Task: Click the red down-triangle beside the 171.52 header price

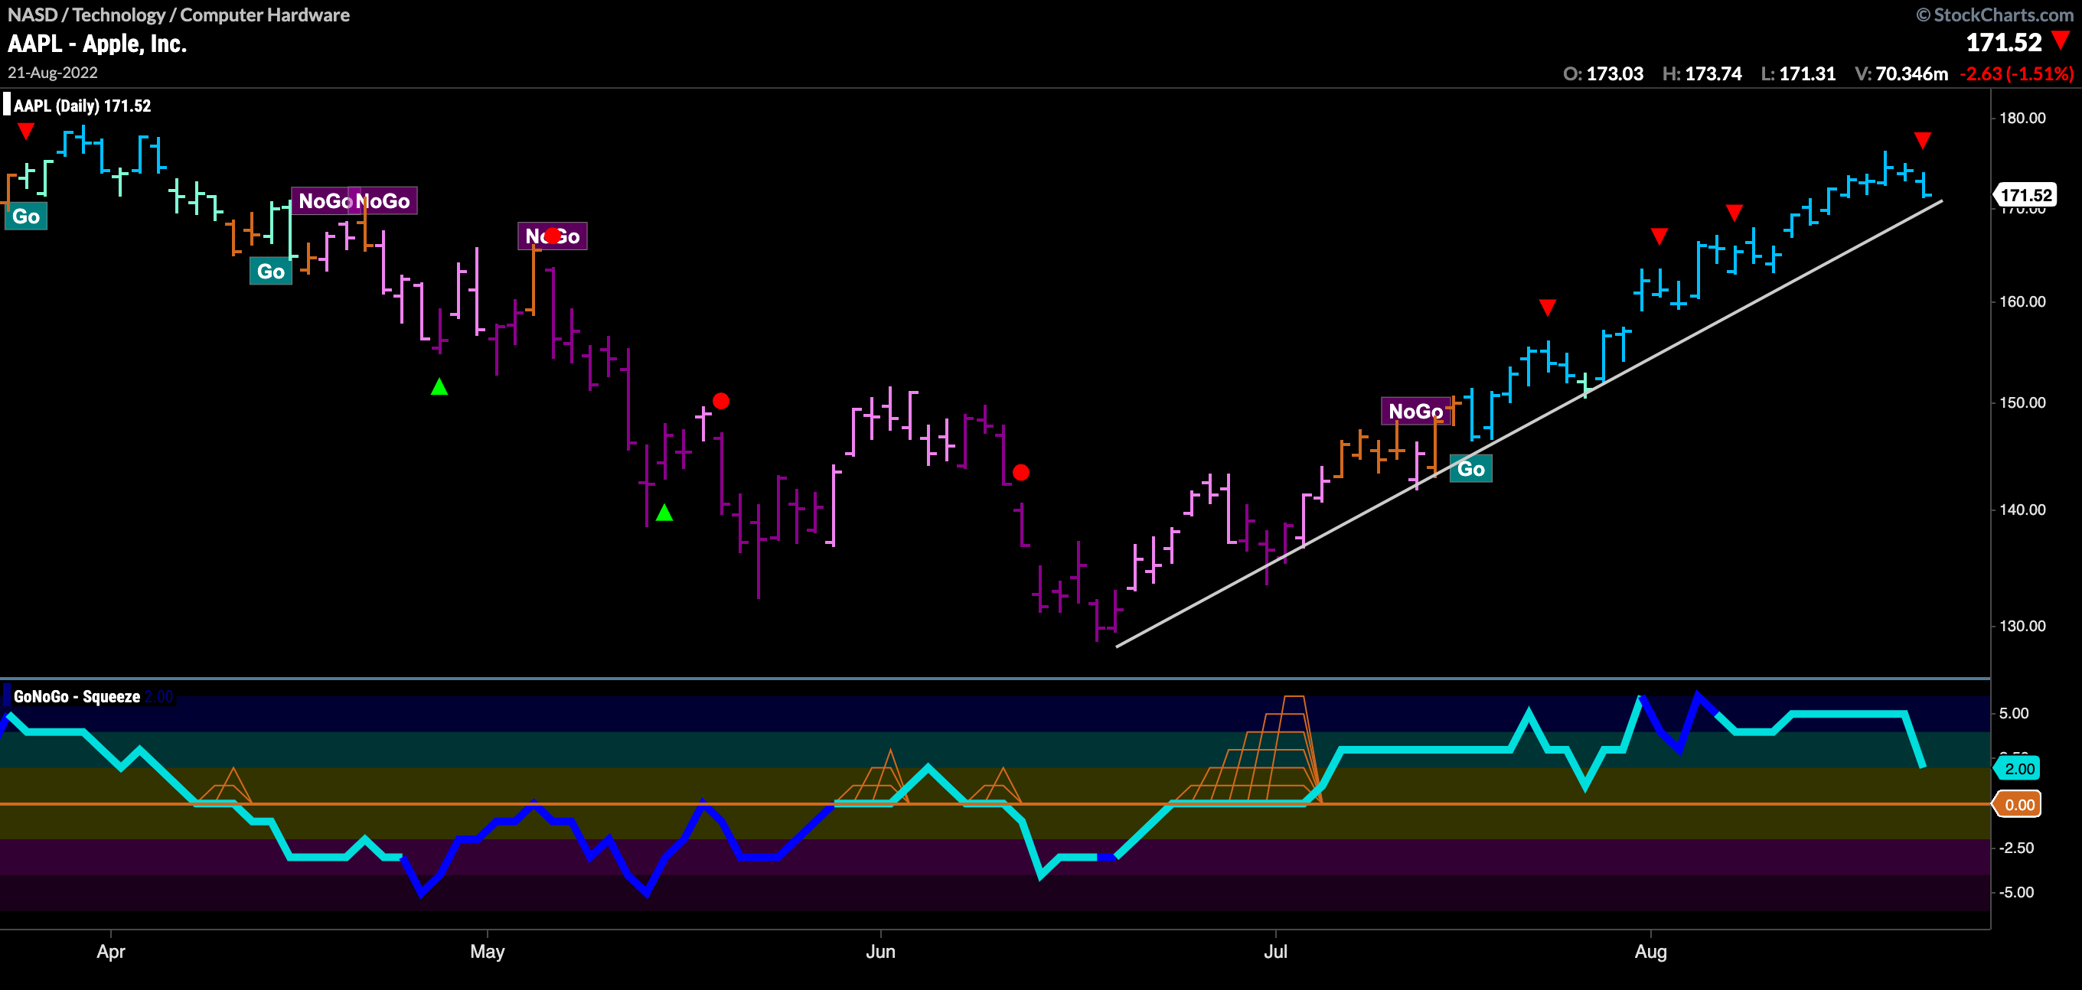Action: pyautogui.click(x=2061, y=41)
